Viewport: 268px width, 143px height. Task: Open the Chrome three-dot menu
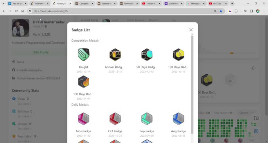(264, 11)
